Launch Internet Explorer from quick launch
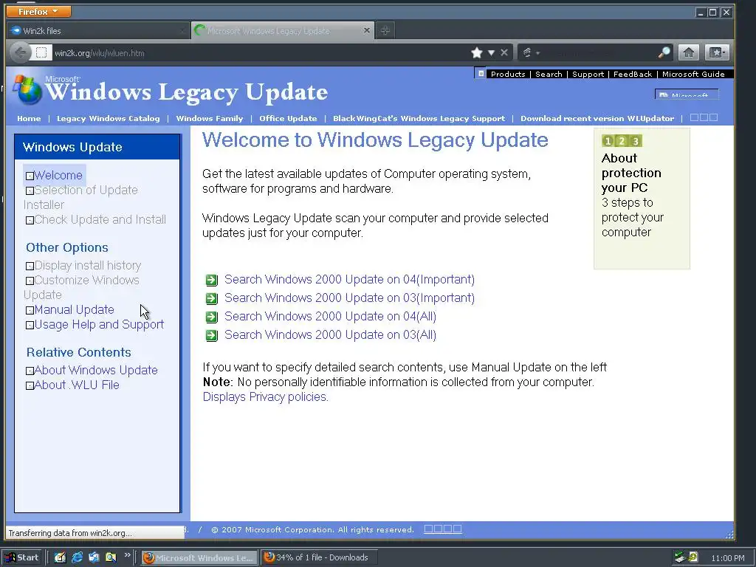756x567 pixels. point(77,557)
